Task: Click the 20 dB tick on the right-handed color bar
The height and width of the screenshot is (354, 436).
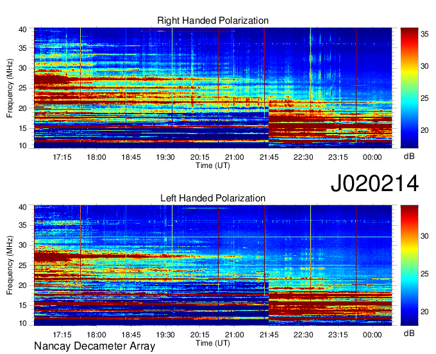Action: (x=424, y=130)
